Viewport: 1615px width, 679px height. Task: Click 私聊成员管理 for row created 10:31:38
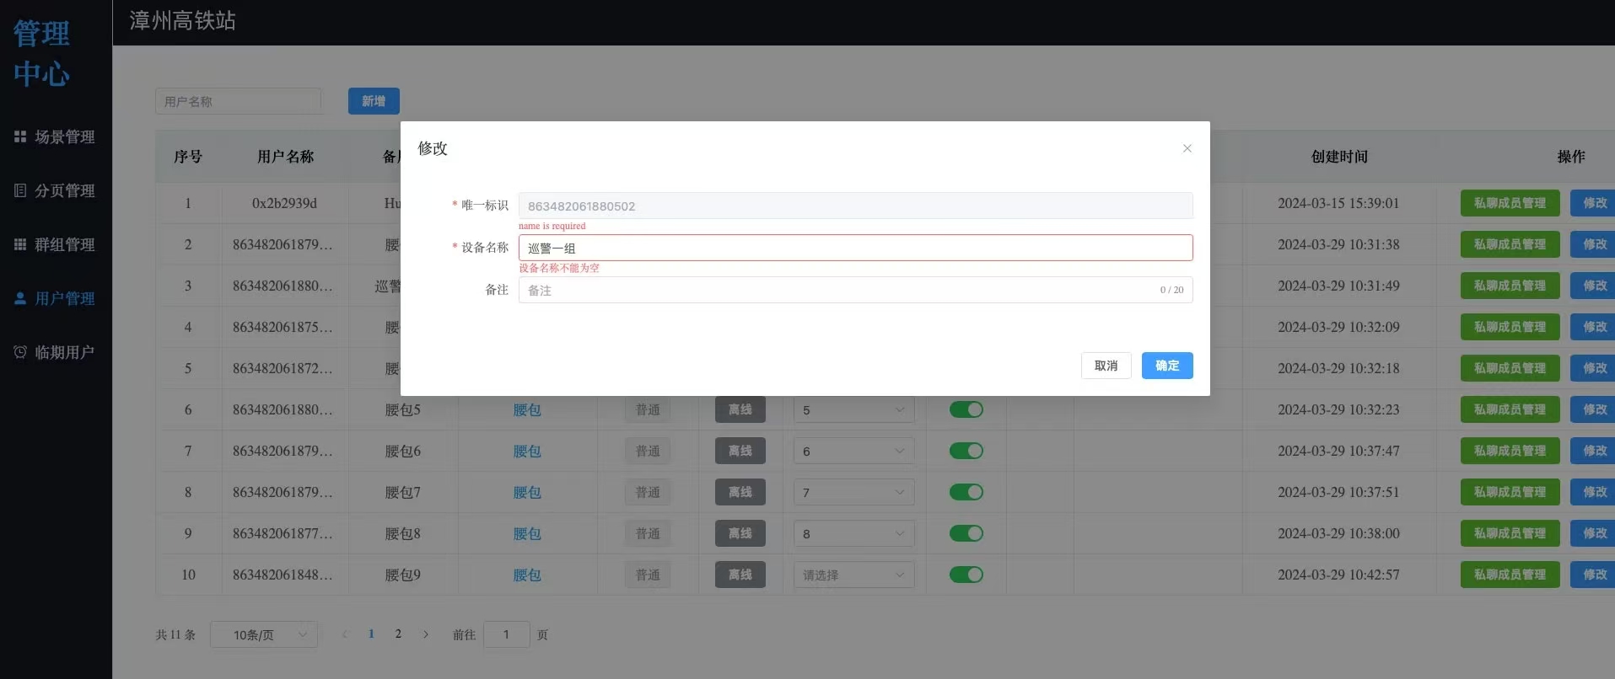coord(1510,244)
